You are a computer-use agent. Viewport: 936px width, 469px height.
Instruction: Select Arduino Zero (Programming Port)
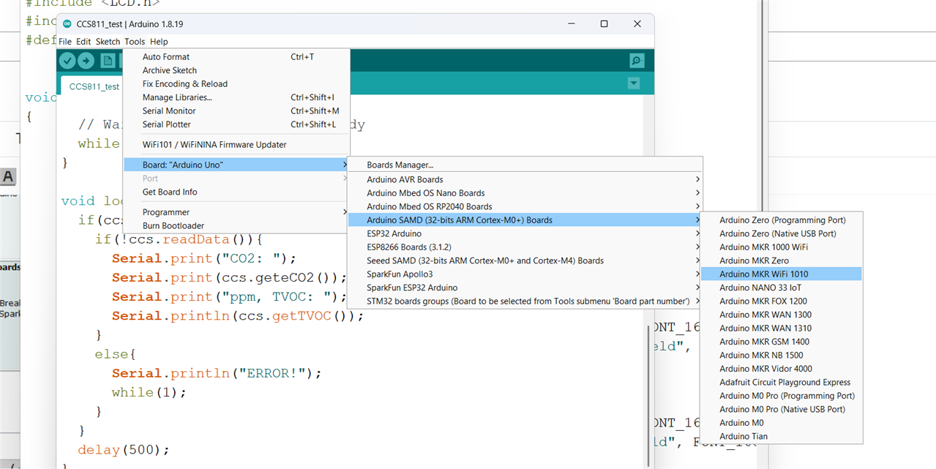782,220
